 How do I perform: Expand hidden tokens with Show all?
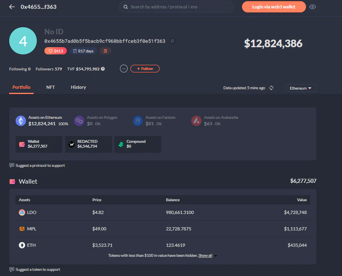coord(206,255)
